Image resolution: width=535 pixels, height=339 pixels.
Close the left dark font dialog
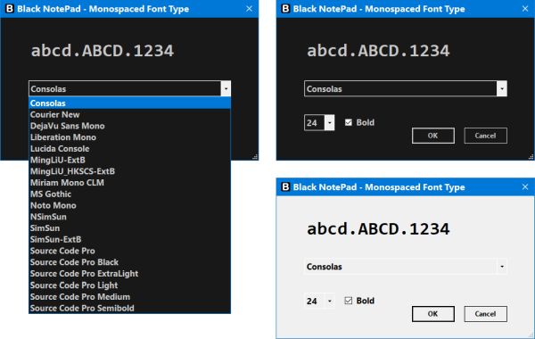pyautogui.click(x=250, y=9)
